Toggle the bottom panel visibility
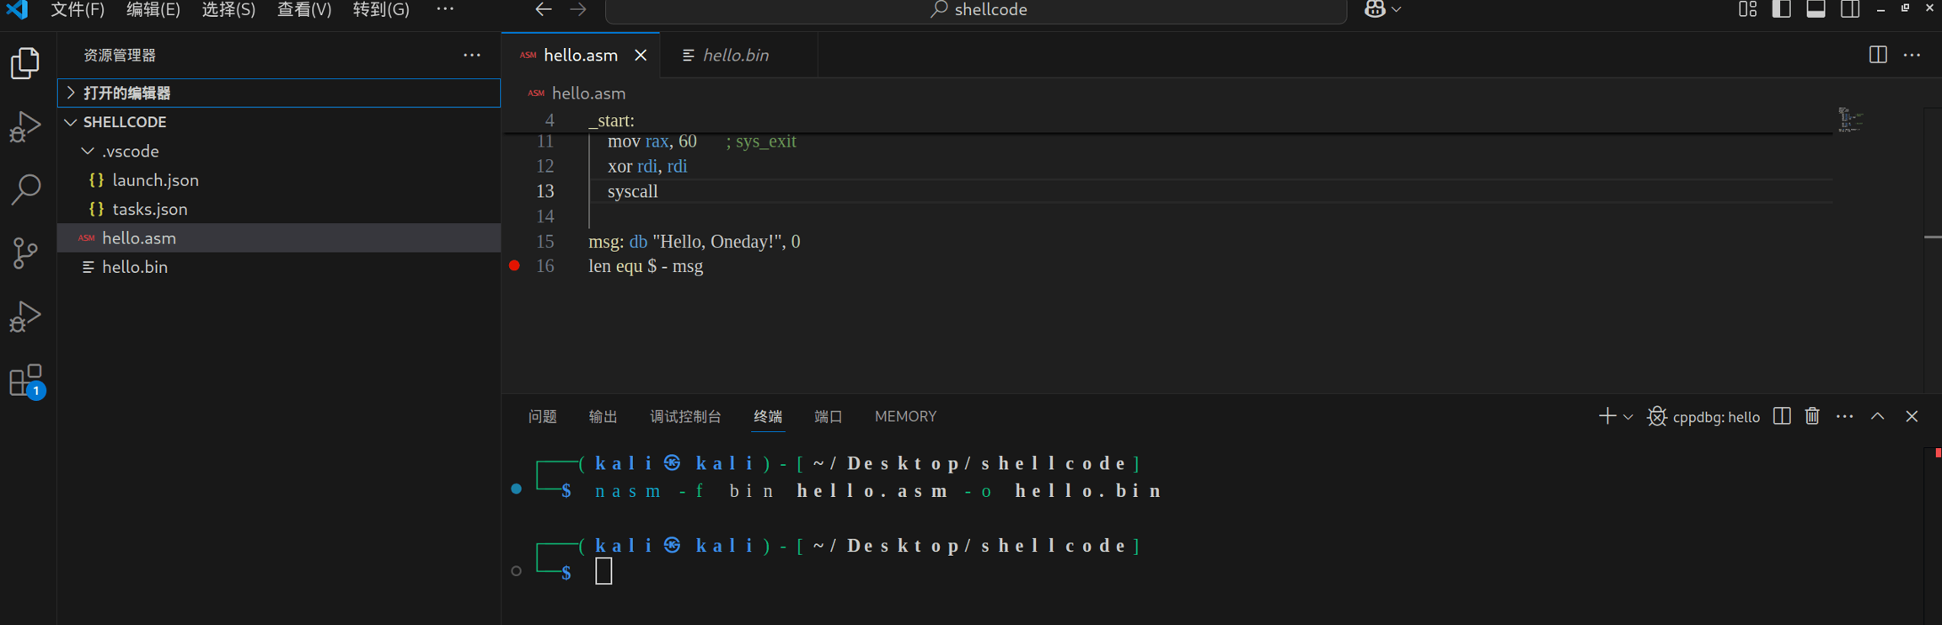 [1816, 9]
